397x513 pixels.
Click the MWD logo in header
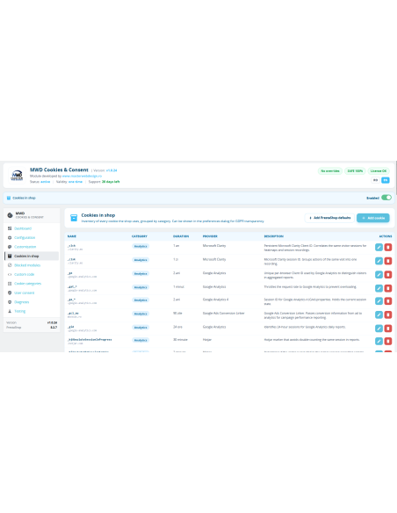tap(17, 176)
